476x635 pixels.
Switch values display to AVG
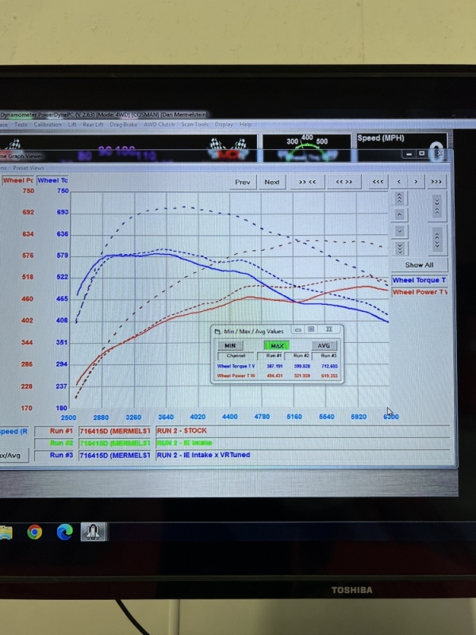point(324,345)
